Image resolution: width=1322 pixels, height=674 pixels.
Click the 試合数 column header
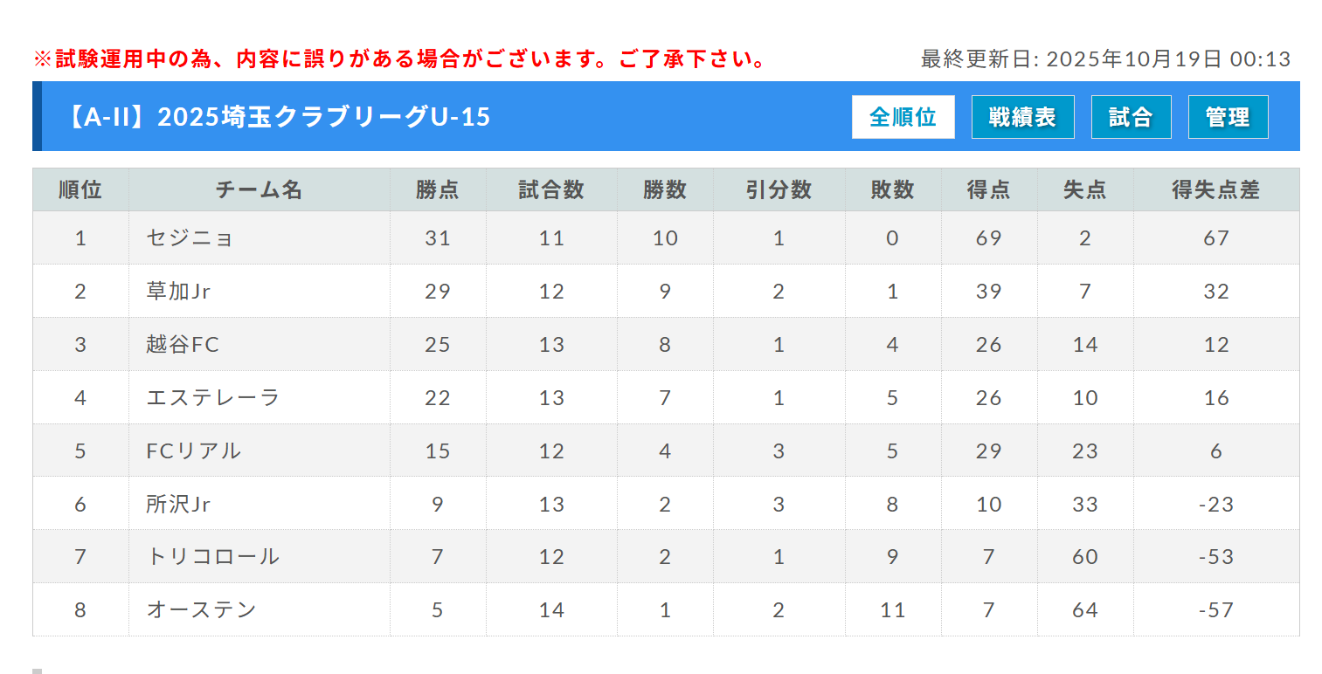pos(551,189)
